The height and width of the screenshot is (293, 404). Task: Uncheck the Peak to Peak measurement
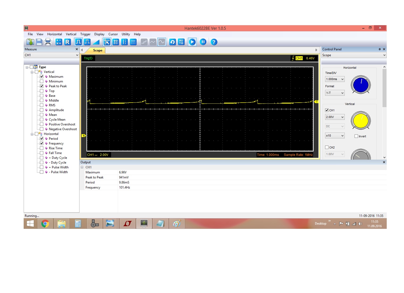[x=42, y=86]
